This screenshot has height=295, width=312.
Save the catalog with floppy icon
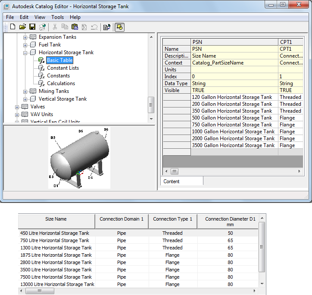pos(32,27)
